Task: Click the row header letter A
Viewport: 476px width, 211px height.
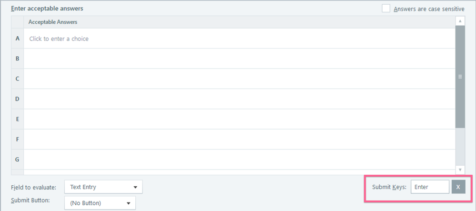Action: coord(18,39)
